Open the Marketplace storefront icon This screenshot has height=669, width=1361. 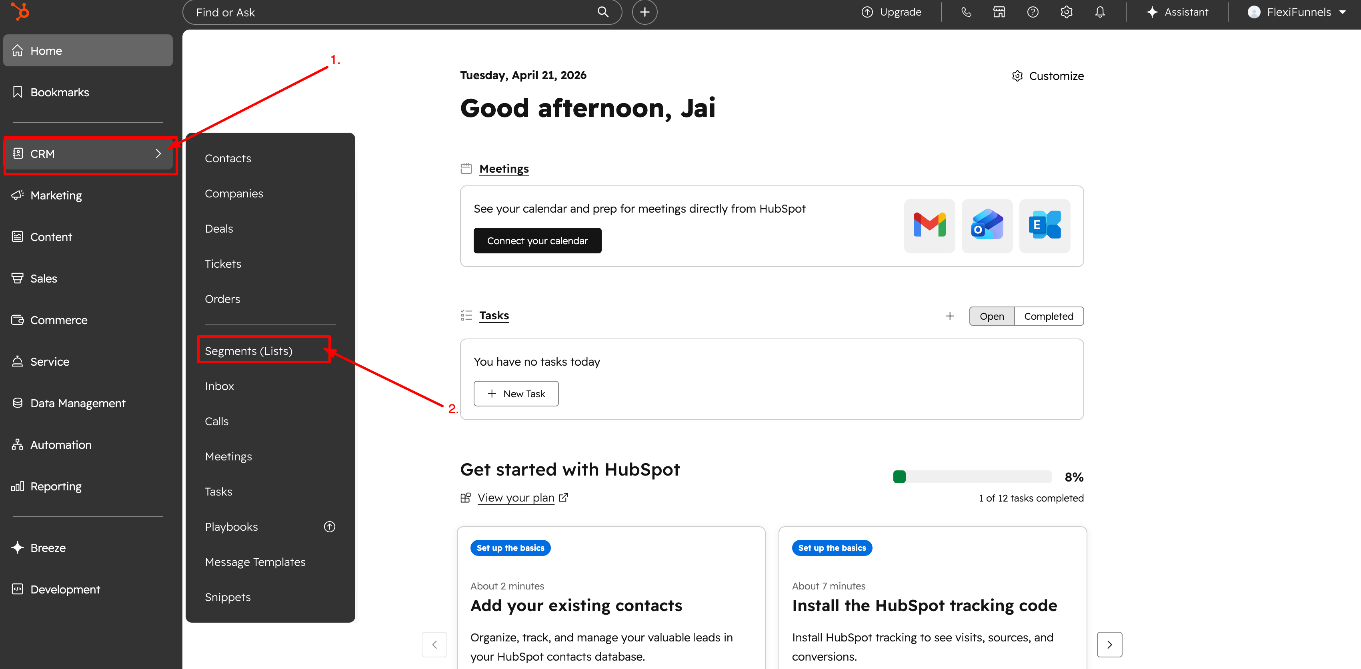999,12
